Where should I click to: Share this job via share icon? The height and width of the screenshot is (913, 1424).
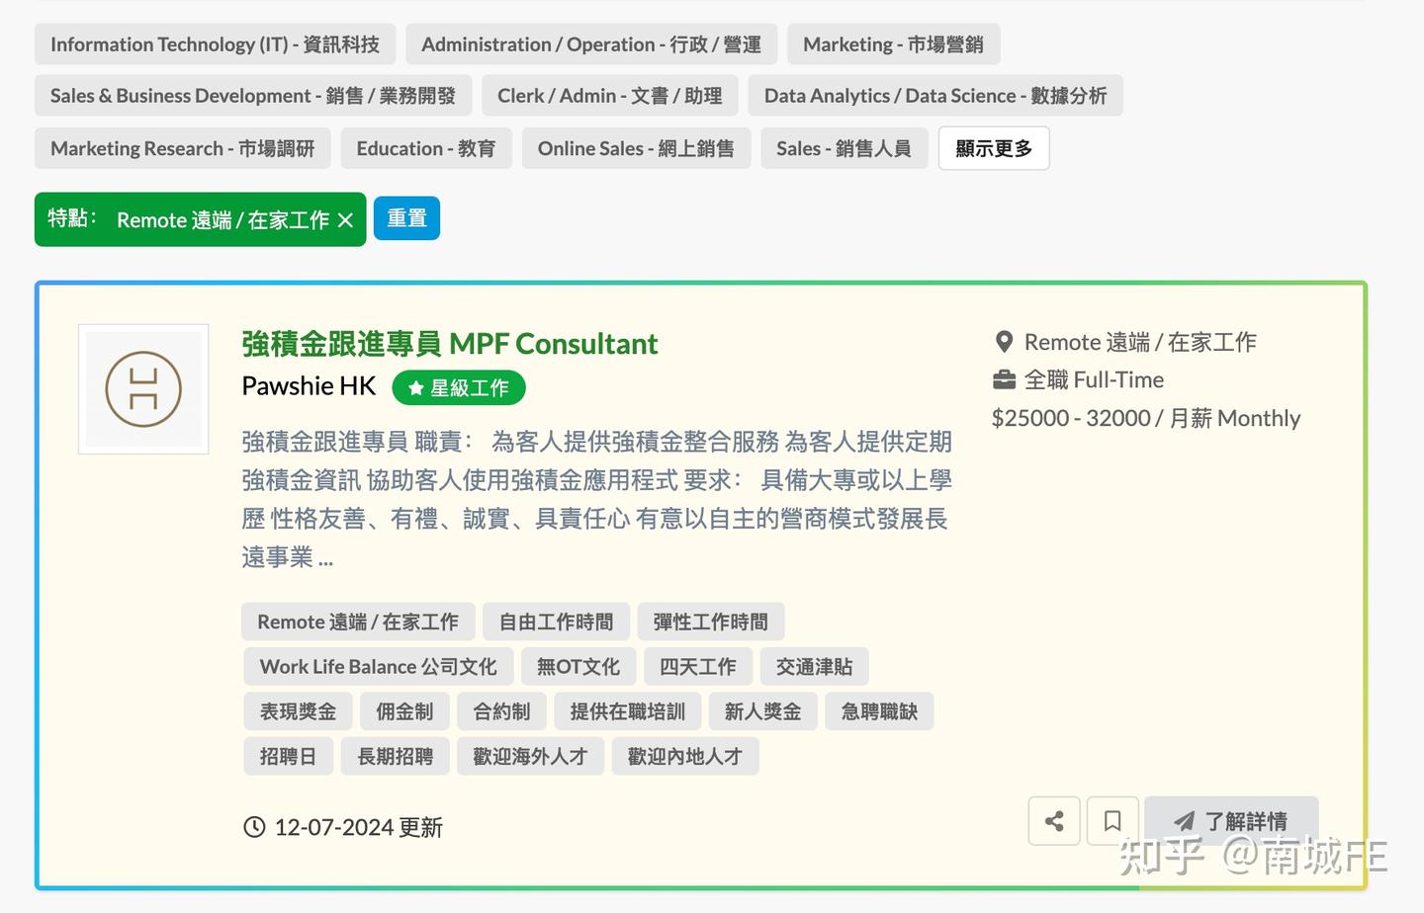pos(1054,821)
